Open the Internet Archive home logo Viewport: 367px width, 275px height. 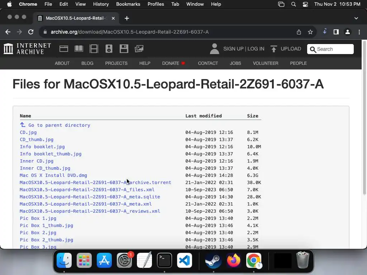(27, 49)
